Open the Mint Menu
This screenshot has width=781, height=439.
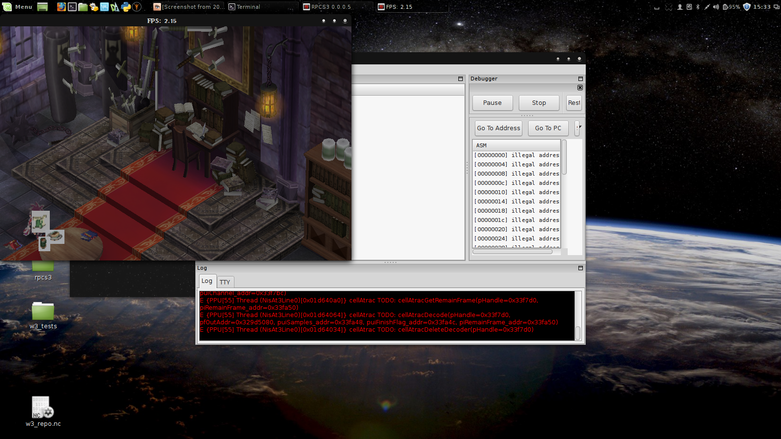click(x=18, y=7)
